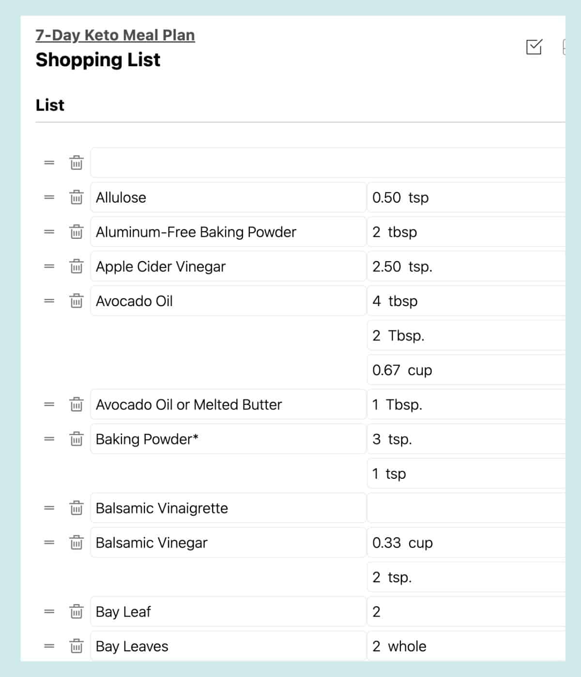Click the empty first item name field
Screen dimensions: 581x677
click(327, 163)
